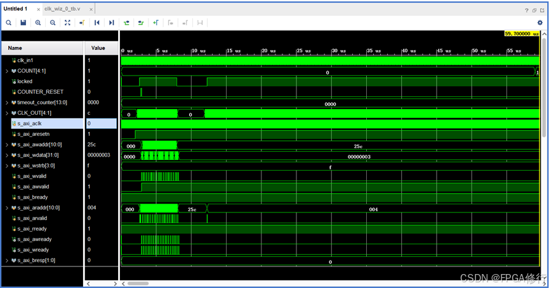Image resolution: width=549 pixels, height=288 pixels.
Task: Save the waveform configuration
Action: click(x=23, y=23)
